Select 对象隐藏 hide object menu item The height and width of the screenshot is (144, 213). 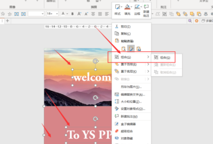pyautogui.click(x=131, y=138)
